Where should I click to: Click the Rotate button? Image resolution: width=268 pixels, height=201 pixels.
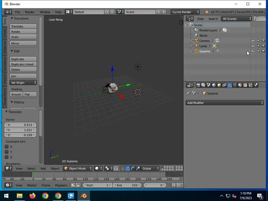[x=23, y=32]
